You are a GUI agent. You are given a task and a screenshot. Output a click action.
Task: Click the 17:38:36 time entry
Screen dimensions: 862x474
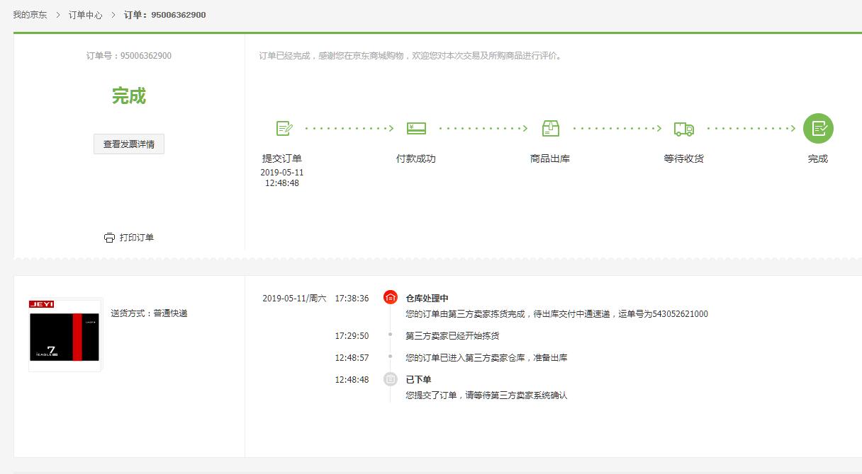pyautogui.click(x=352, y=299)
